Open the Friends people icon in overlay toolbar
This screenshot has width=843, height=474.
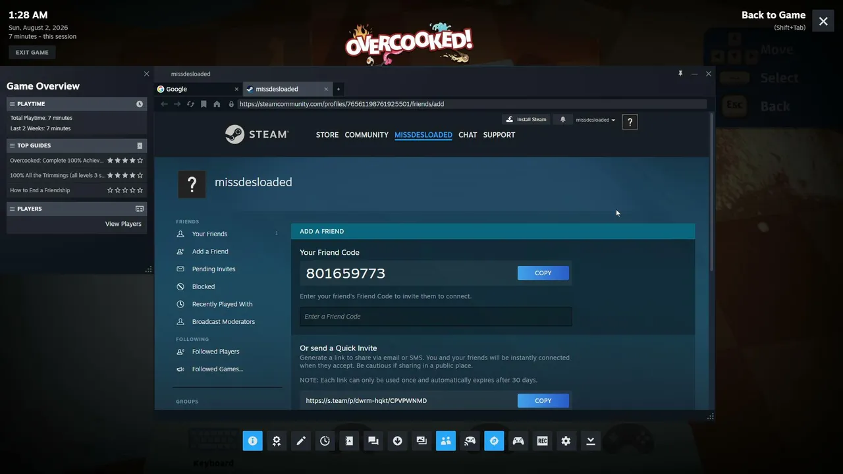446,441
